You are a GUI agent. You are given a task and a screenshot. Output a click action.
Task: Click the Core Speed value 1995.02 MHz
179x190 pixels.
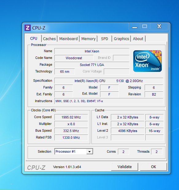click(x=71, y=117)
